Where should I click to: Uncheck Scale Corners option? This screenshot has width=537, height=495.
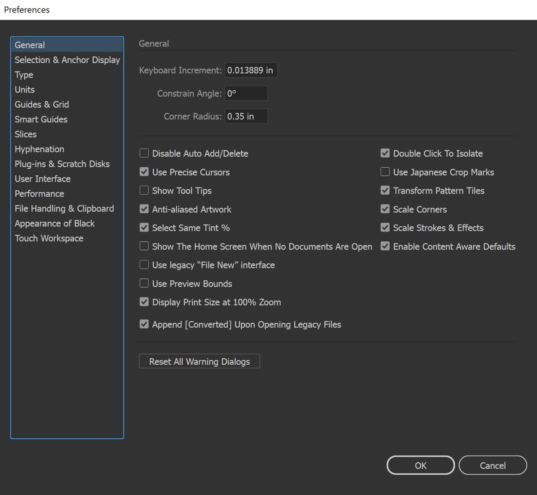point(385,209)
